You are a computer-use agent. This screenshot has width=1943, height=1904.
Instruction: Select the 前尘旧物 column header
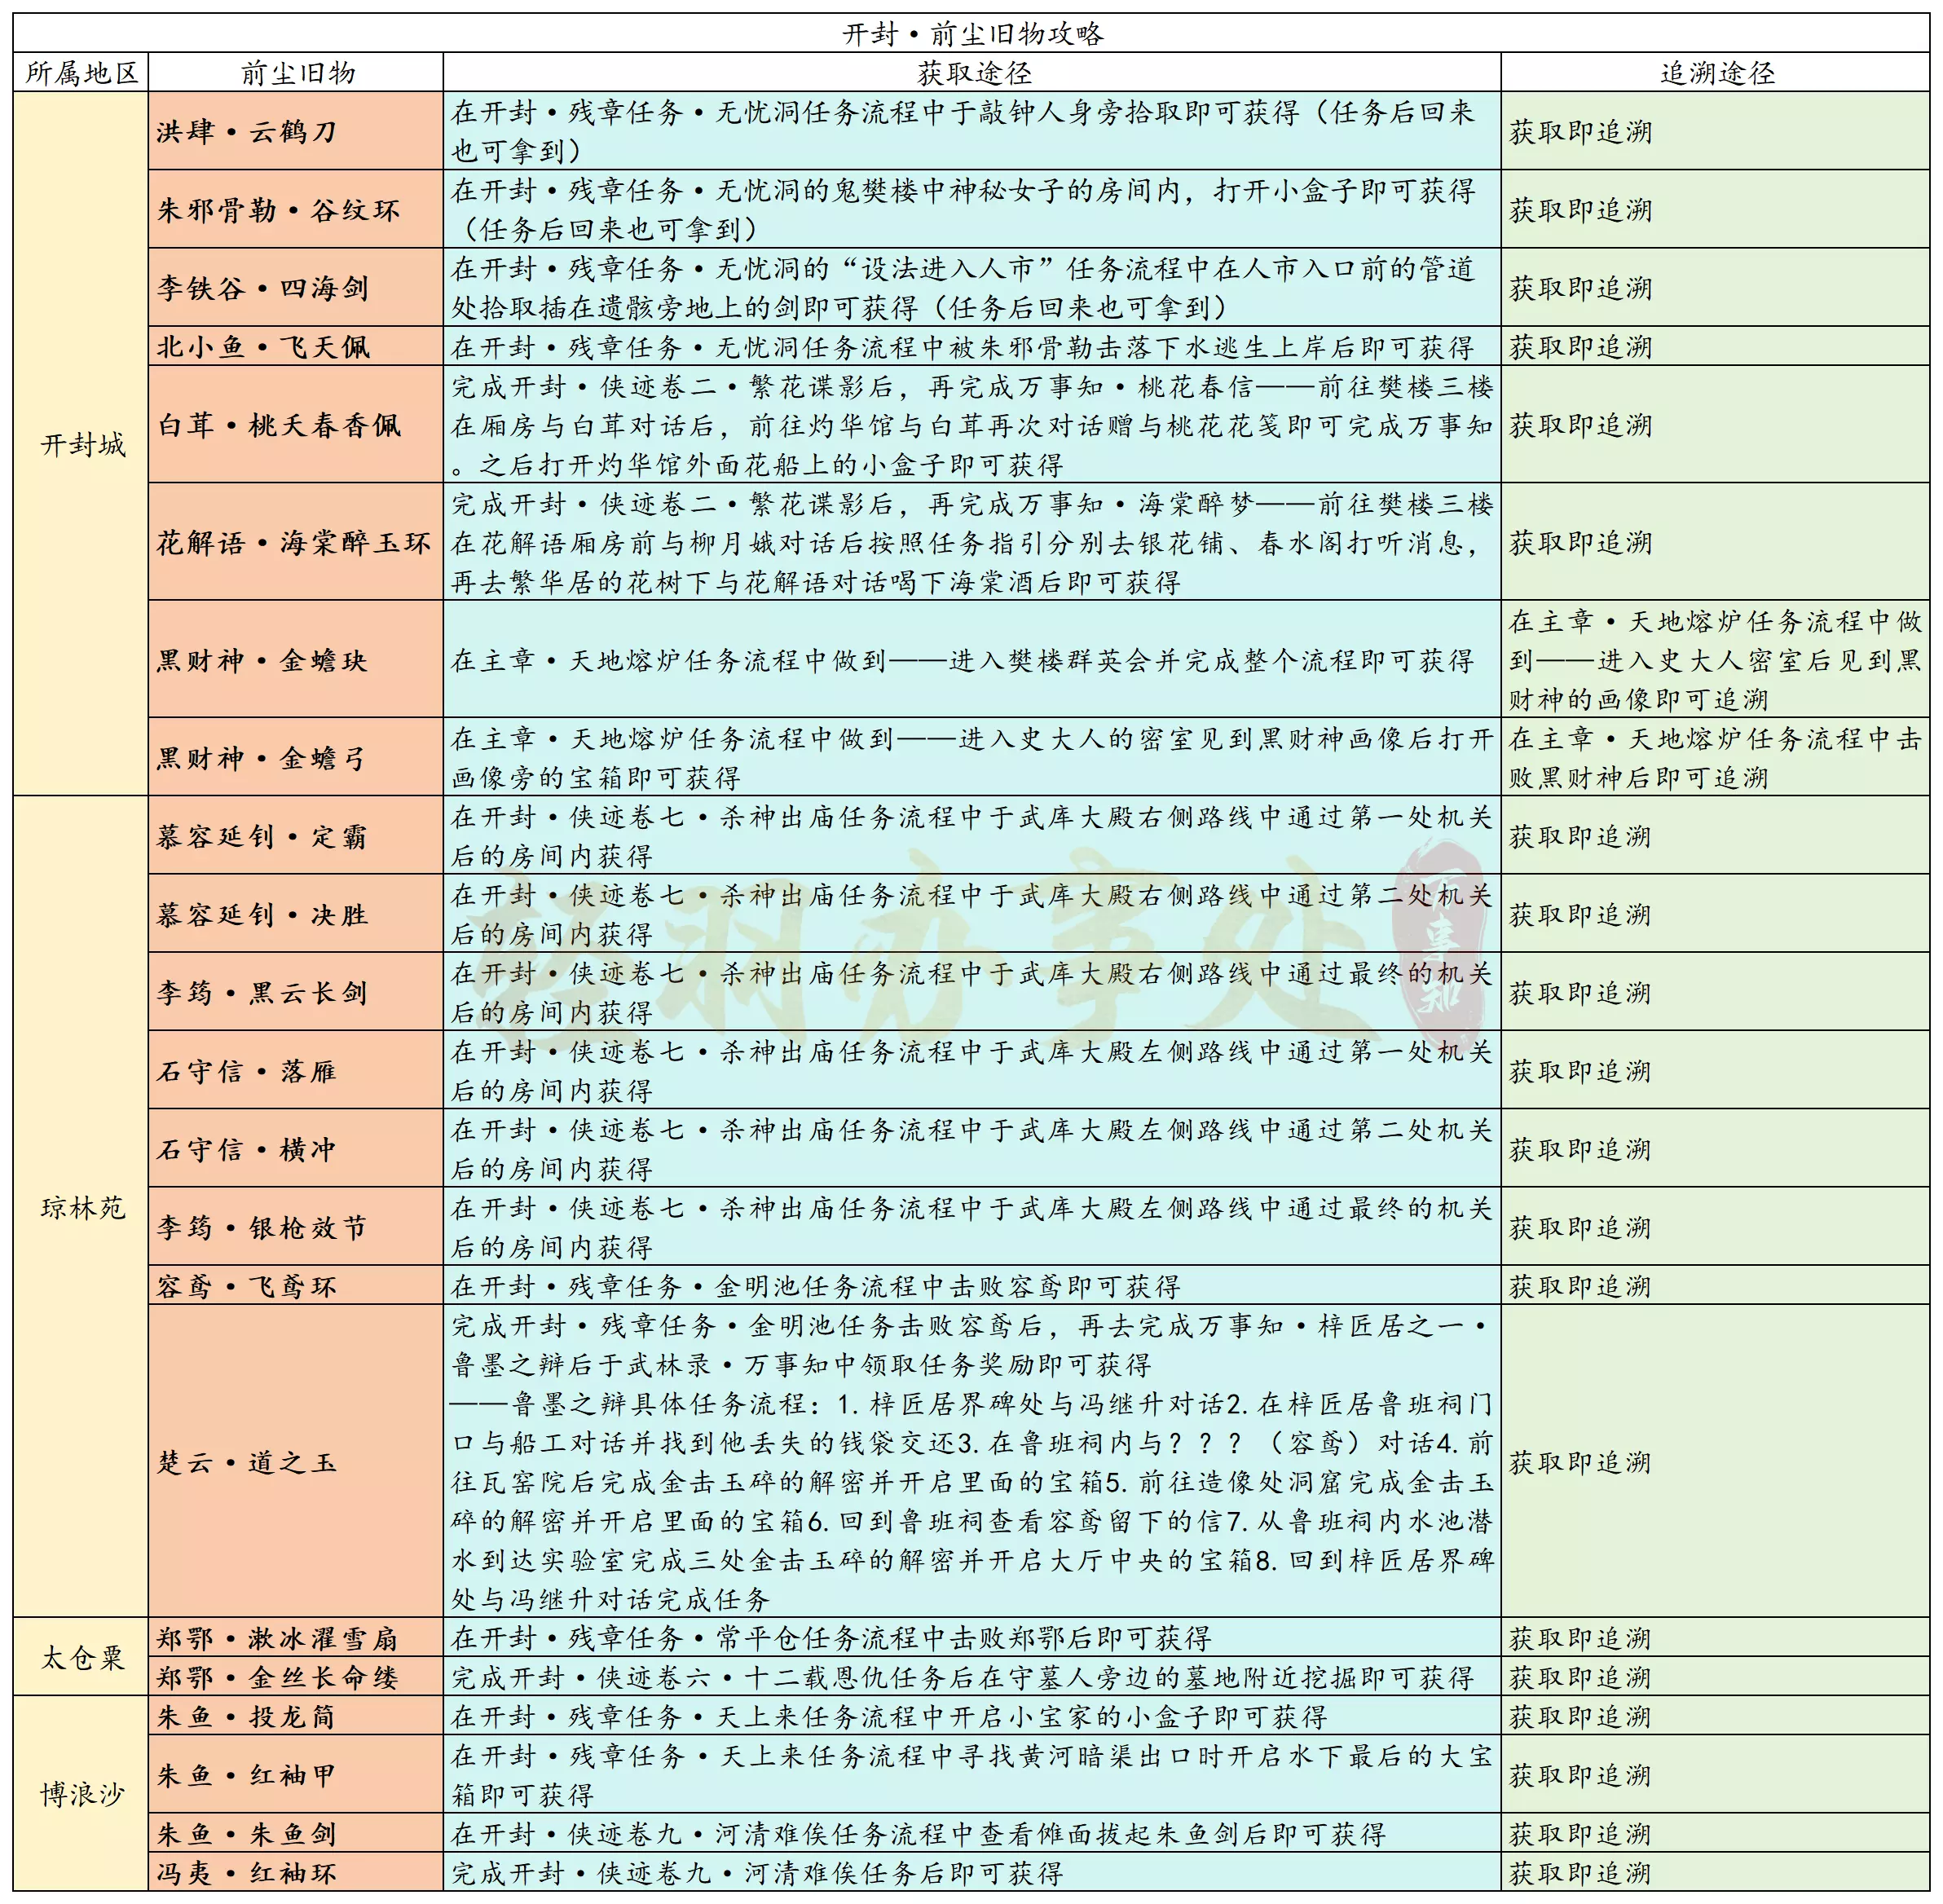pyautogui.click(x=296, y=73)
